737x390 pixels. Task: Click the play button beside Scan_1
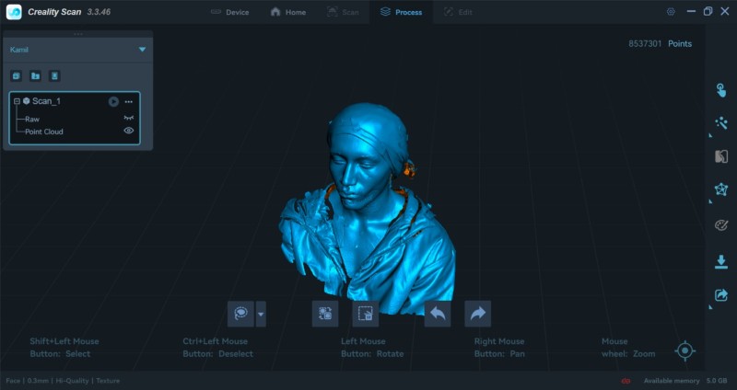[x=113, y=101]
